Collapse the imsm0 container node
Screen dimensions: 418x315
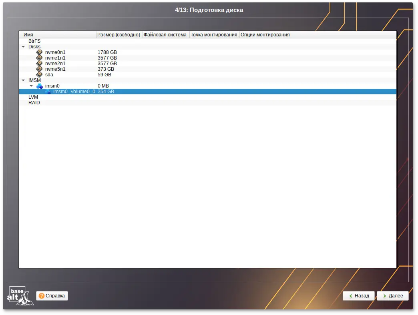click(31, 86)
